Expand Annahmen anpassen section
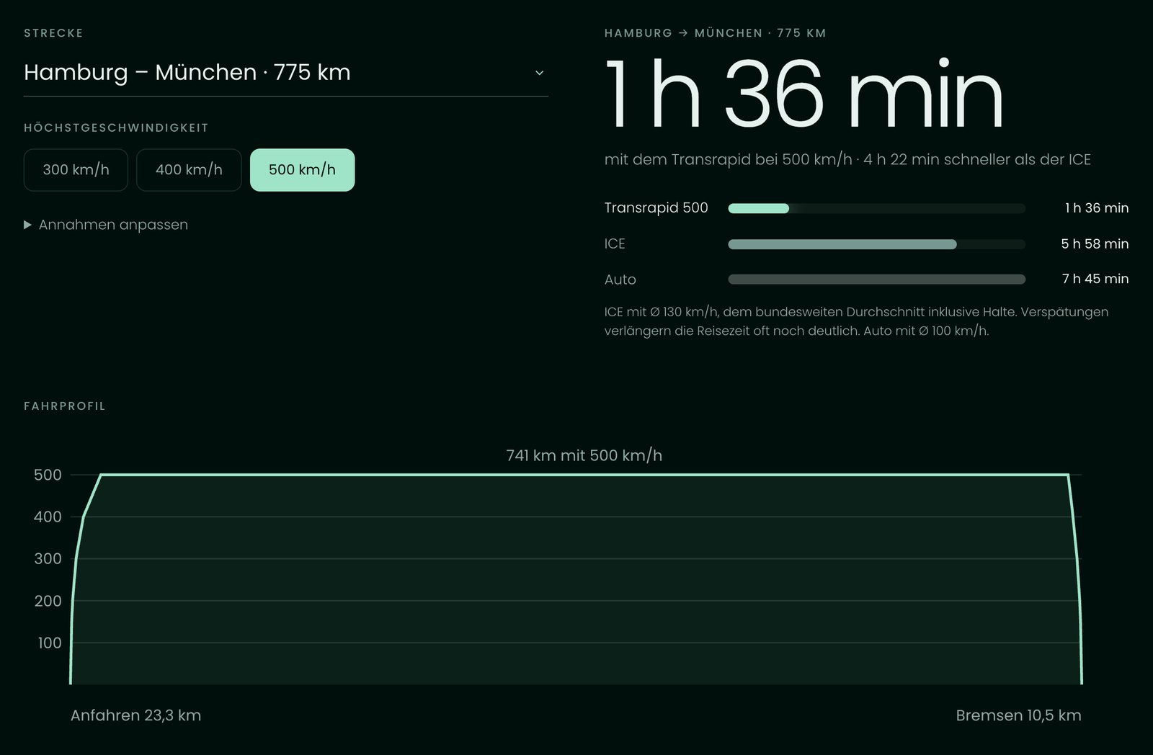 pyautogui.click(x=106, y=225)
